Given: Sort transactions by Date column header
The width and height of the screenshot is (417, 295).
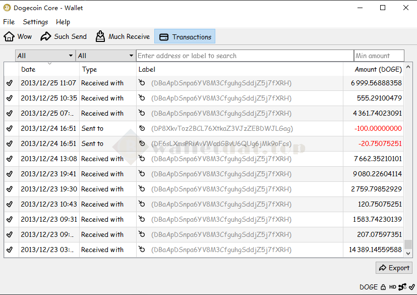Looking at the screenshot, I should (49, 69).
